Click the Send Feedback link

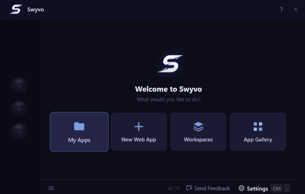point(208,188)
